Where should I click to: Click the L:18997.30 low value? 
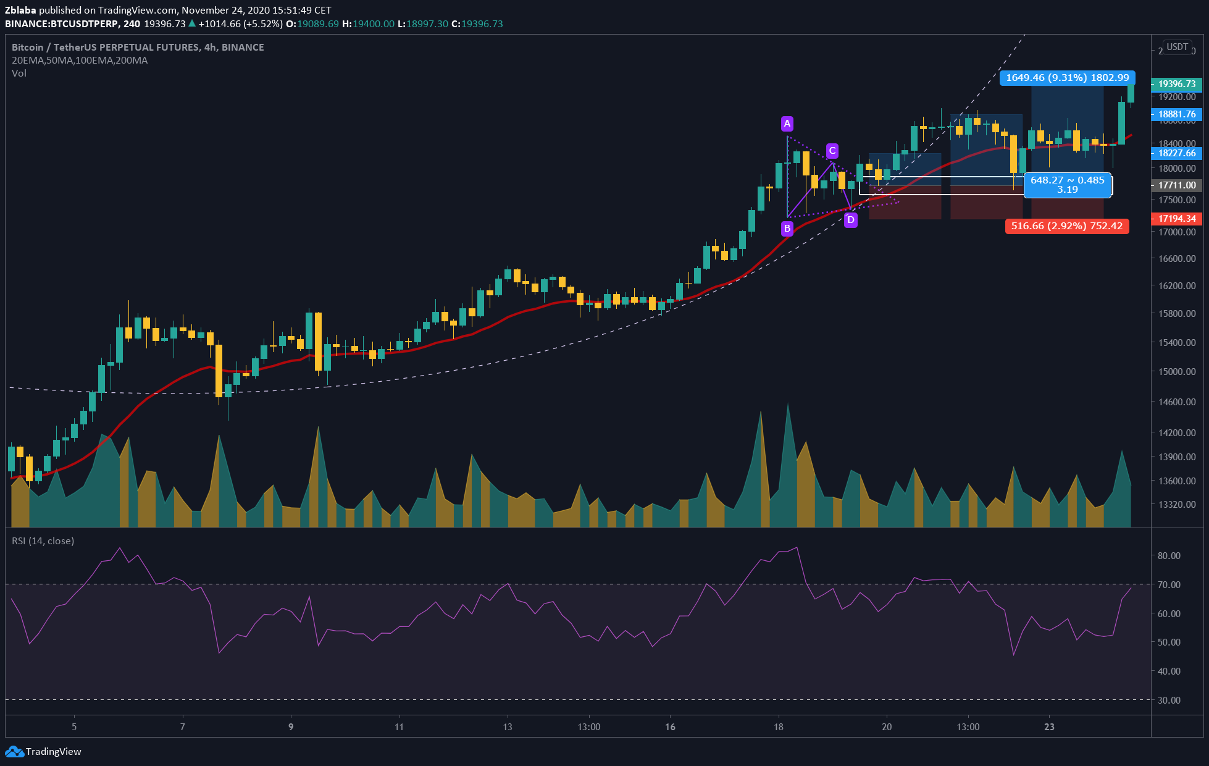tap(423, 24)
